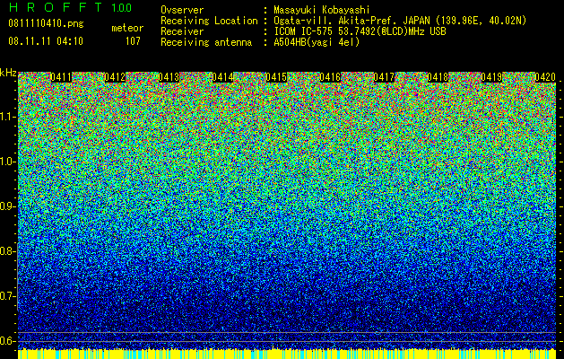Click the 0.6 kHz axis label

coord(8,341)
